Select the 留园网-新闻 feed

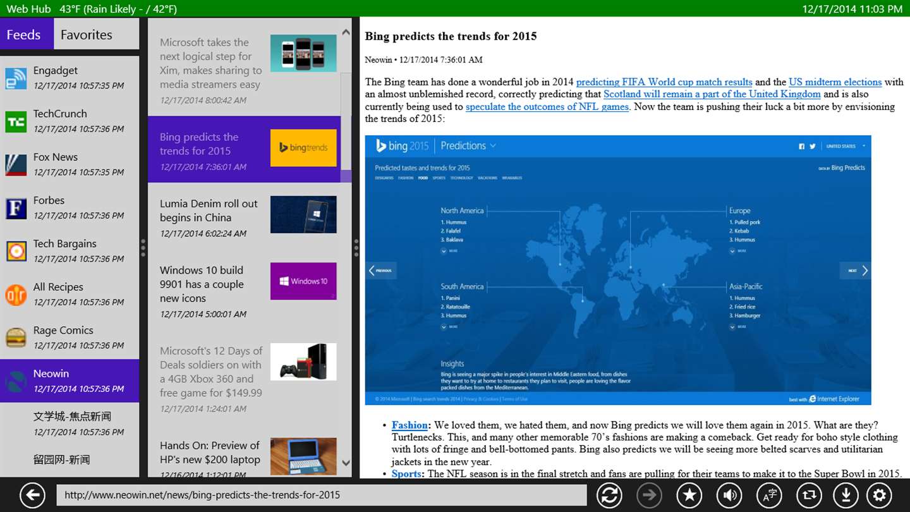(x=70, y=461)
